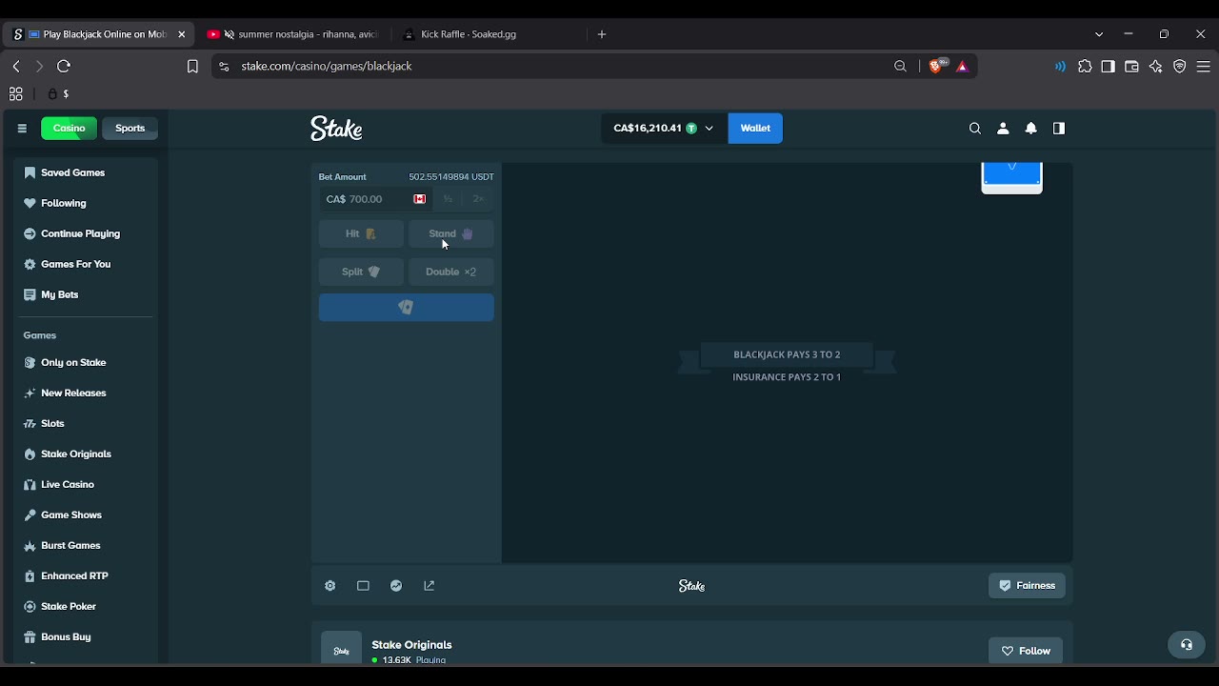Open live support headset icon
The height and width of the screenshot is (686, 1219).
(1187, 645)
